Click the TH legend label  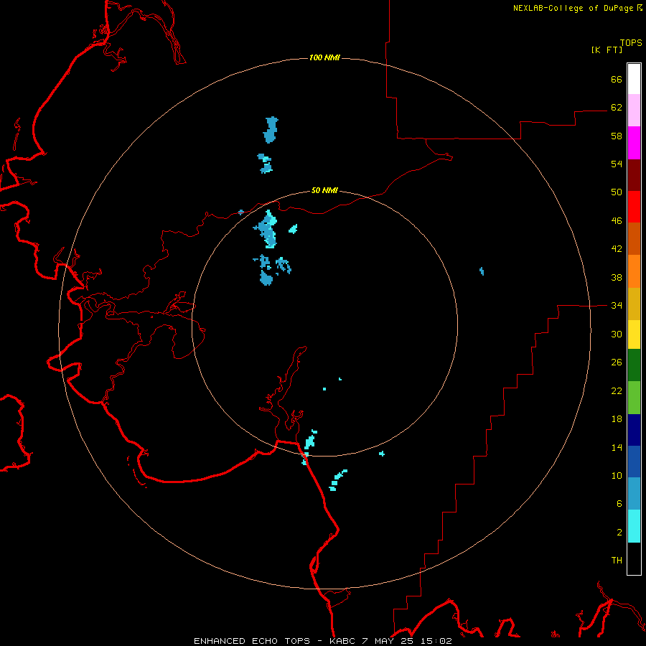(x=617, y=561)
